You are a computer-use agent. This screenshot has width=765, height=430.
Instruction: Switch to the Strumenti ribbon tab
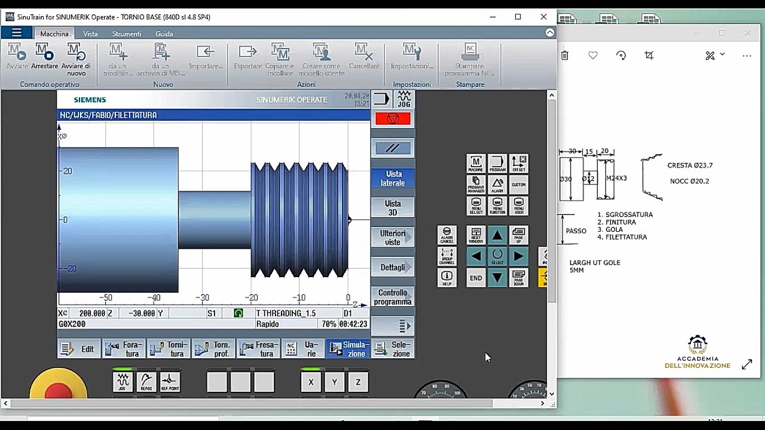(x=126, y=34)
